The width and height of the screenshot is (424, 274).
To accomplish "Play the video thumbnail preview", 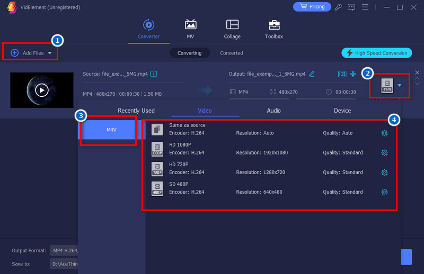I will tap(42, 90).
